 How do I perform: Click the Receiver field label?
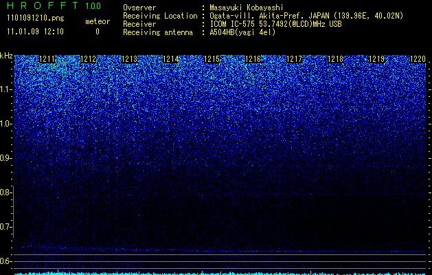[139, 24]
